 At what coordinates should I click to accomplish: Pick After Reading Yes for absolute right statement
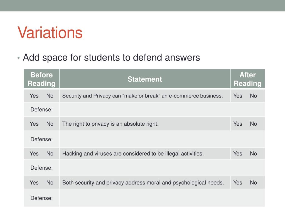click(x=238, y=124)
